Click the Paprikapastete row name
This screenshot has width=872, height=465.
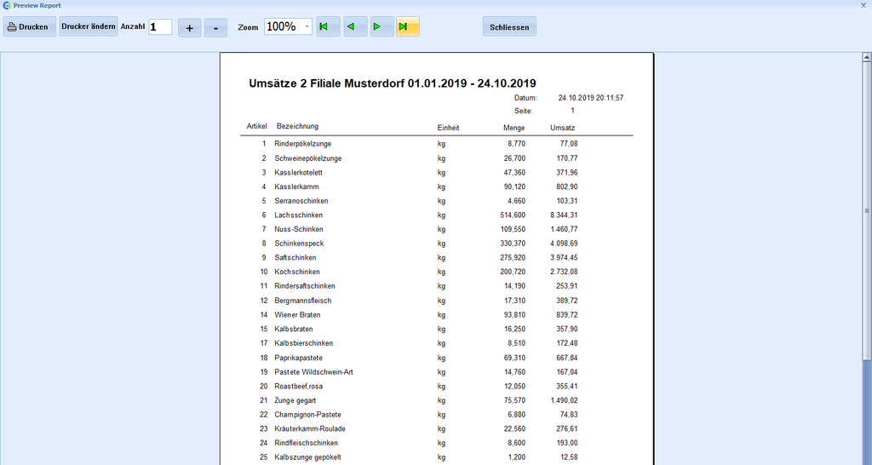click(x=299, y=359)
